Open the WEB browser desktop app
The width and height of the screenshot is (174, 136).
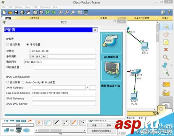pyautogui.click(x=111, y=43)
